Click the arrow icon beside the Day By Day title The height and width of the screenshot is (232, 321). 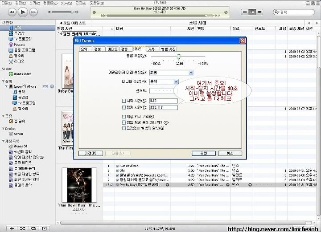pyautogui.click(x=168, y=185)
